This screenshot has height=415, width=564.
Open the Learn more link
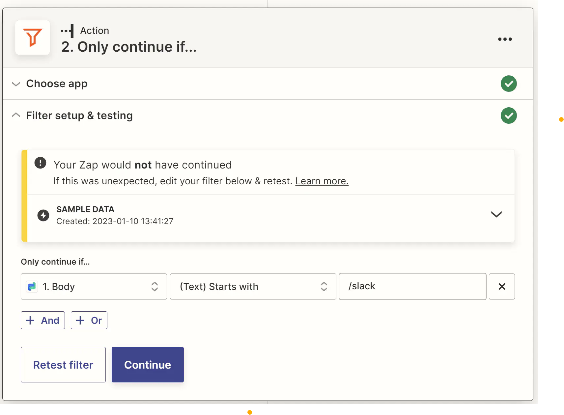click(322, 181)
